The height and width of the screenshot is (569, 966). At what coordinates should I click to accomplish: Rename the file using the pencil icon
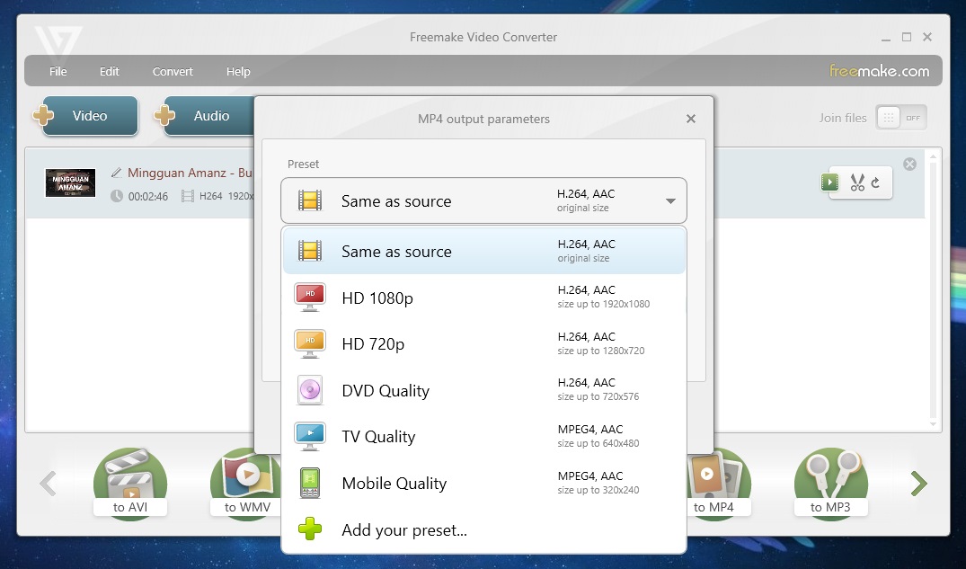116,173
